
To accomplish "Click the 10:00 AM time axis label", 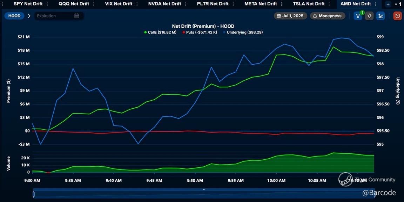I will (276, 180).
